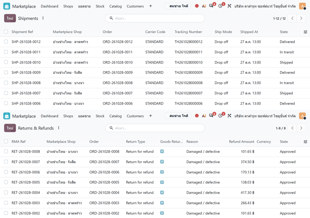Viewport: 310px width, 218px height.
Task: Open the three-dot menu beside Returns & Refunds title
Action: pos(59,128)
